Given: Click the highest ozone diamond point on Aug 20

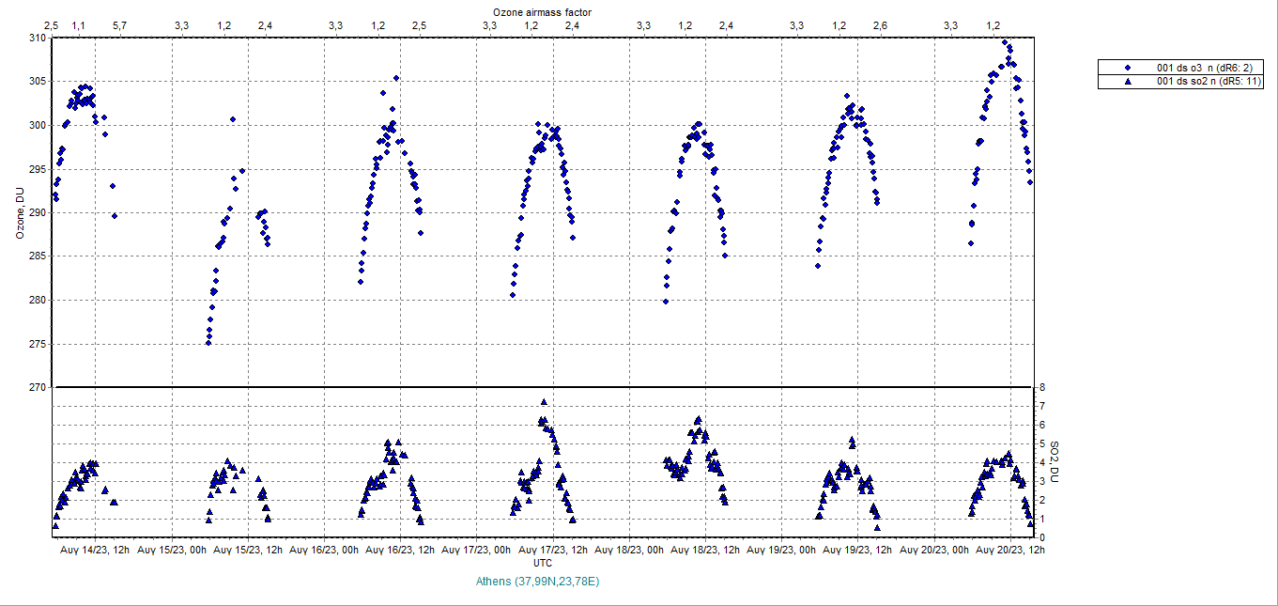Looking at the screenshot, I should coord(1005,41).
